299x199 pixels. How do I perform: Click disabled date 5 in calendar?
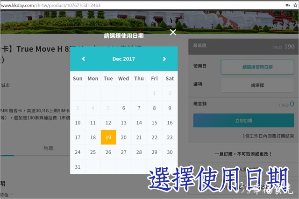tap(108, 108)
